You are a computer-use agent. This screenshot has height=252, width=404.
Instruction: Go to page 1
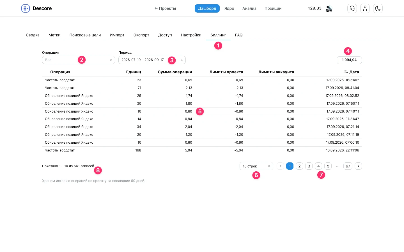(290, 166)
